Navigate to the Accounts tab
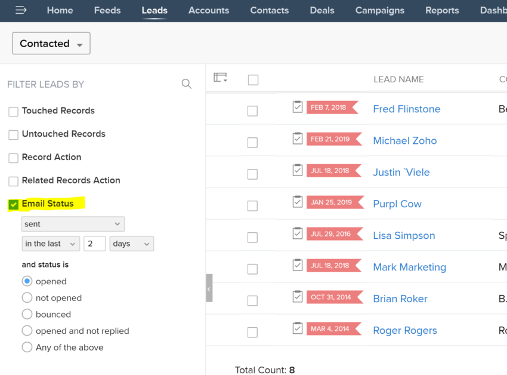The width and height of the screenshot is (507, 375). tap(209, 10)
